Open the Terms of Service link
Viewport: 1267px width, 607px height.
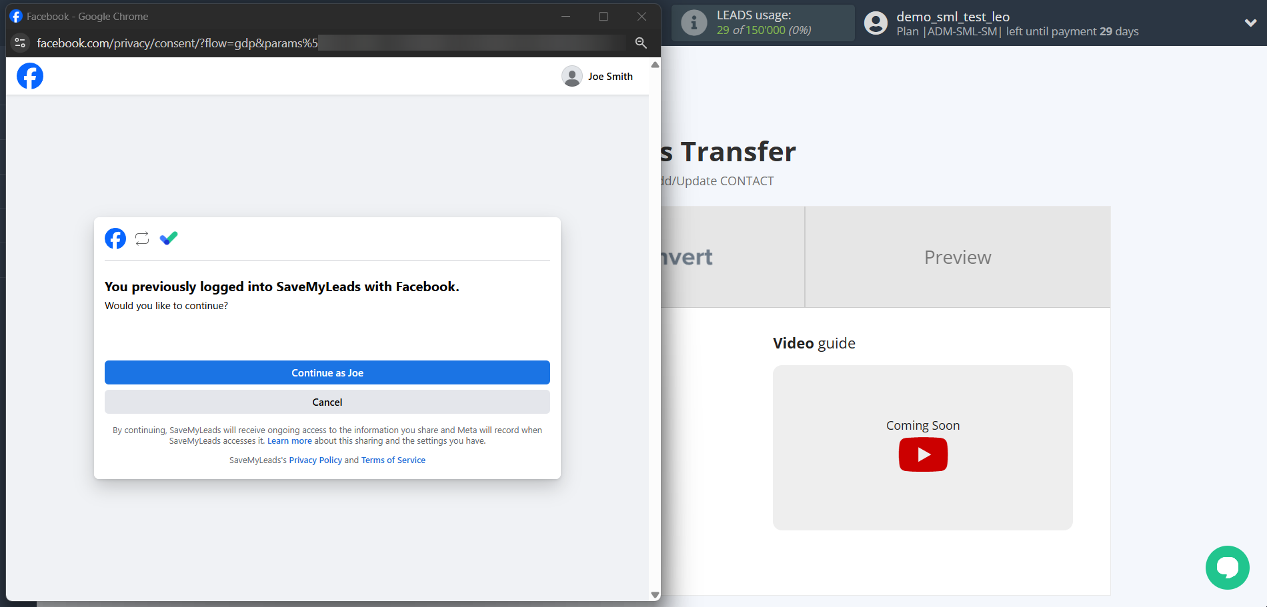(393, 460)
